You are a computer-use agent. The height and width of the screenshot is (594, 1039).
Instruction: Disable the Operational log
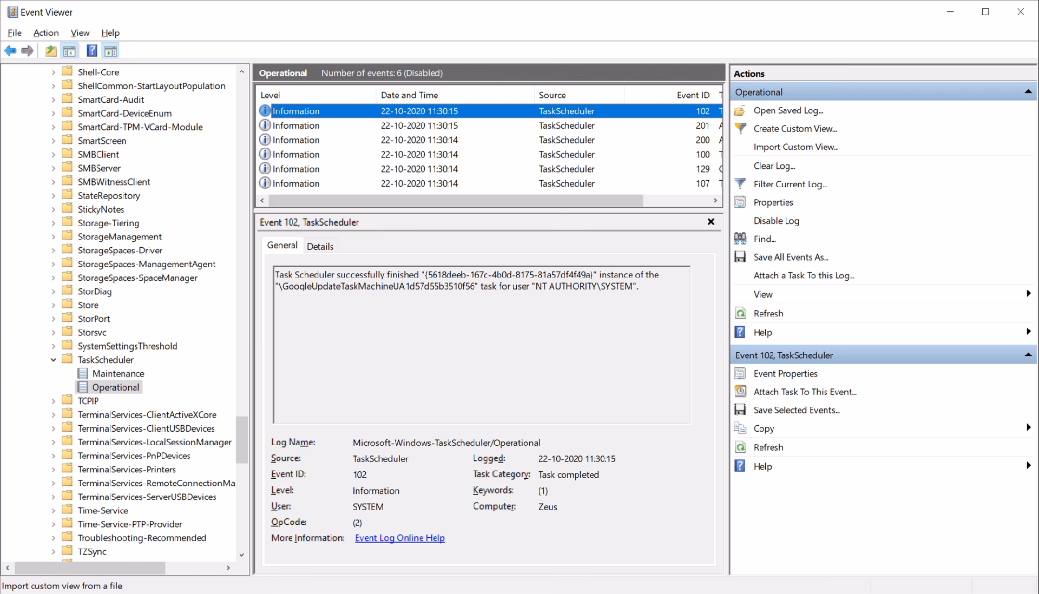[776, 221]
